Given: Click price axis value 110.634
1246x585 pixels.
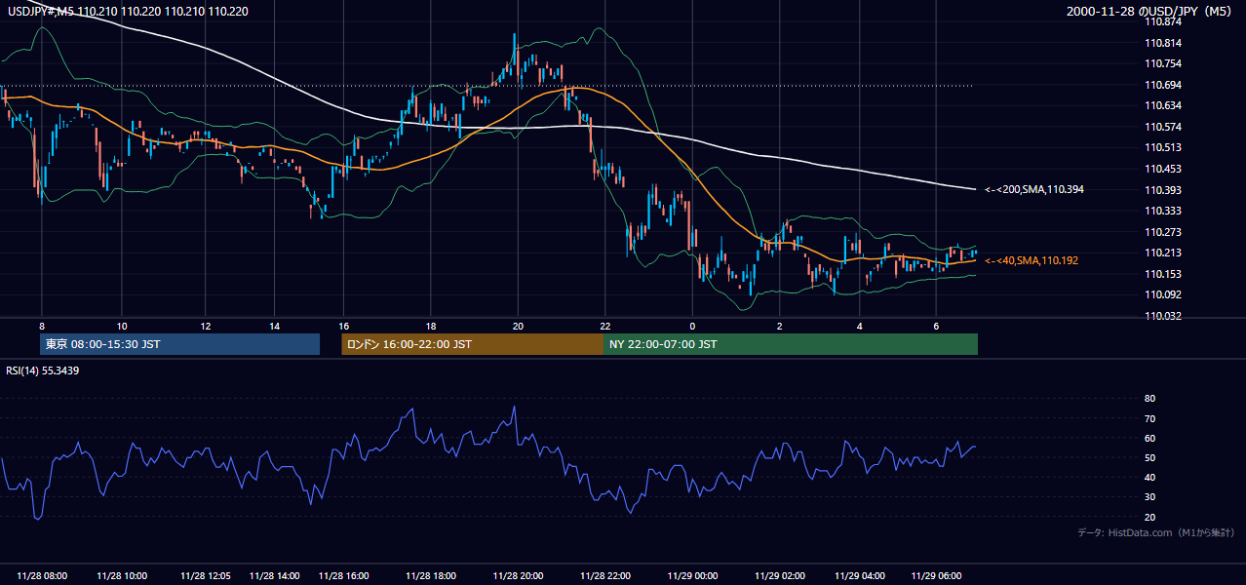Looking at the screenshot, I should pyautogui.click(x=1162, y=105).
